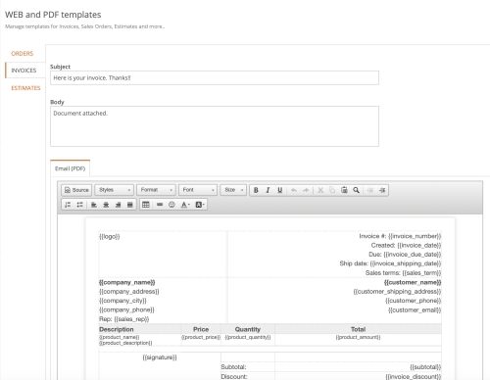Open the background color picker

200,205
